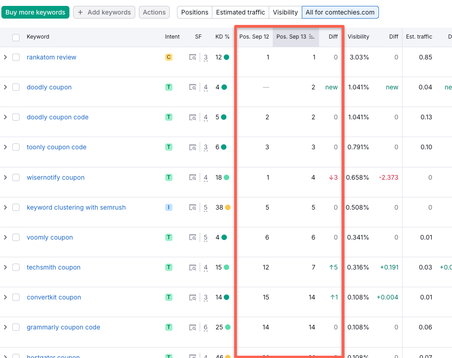Image resolution: width=452 pixels, height=358 pixels.
Task: Sort by the Est. traffic column header
Action: (x=419, y=37)
